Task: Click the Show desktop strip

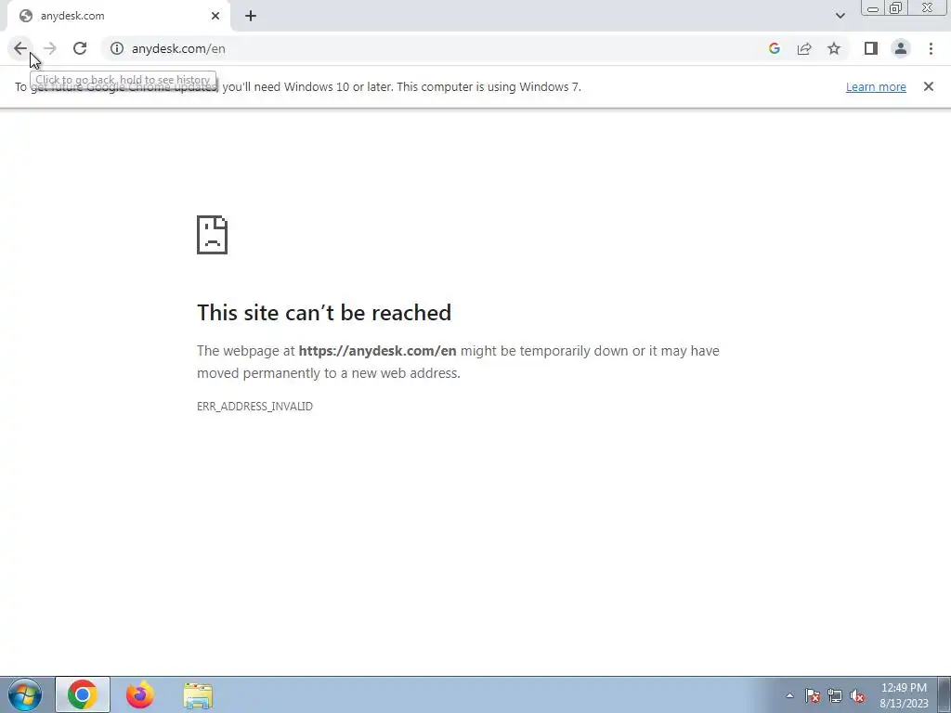Action: tap(944, 694)
